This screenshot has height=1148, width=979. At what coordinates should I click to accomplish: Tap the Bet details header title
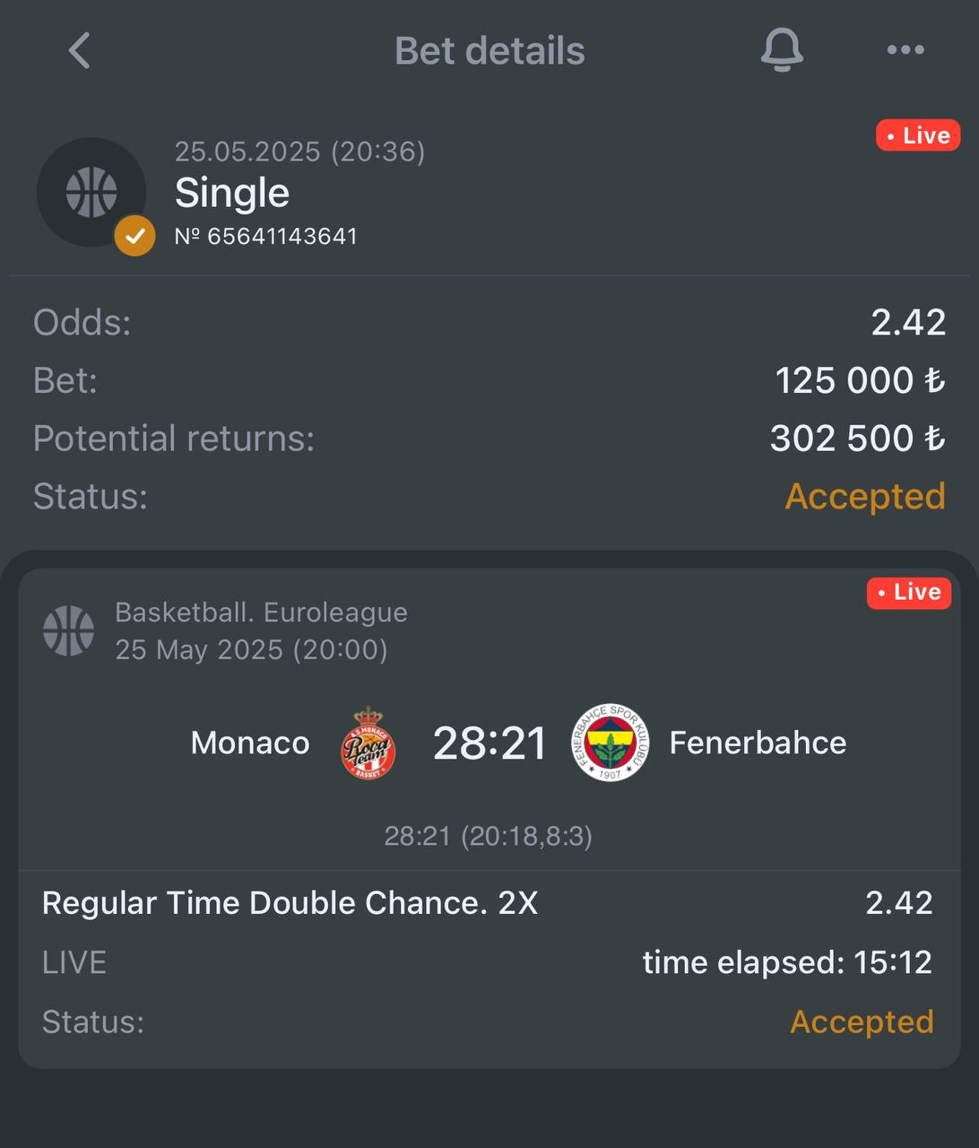point(489,51)
